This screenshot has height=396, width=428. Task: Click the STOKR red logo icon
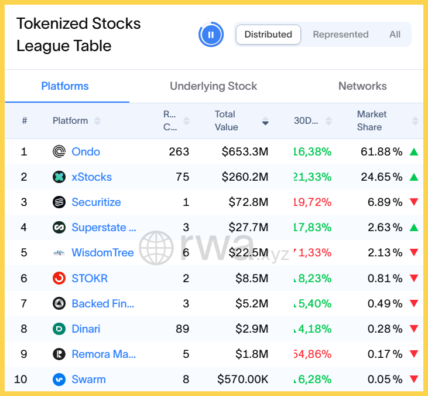[x=59, y=278]
